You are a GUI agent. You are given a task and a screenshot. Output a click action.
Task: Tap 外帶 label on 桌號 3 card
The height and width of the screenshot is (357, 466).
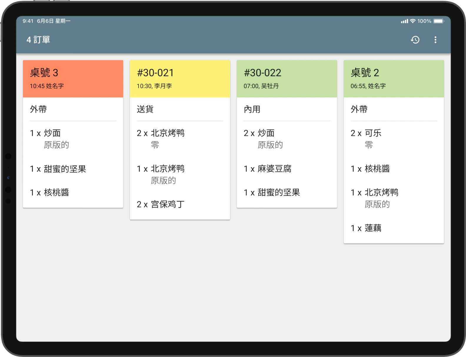tap(38, 109)
